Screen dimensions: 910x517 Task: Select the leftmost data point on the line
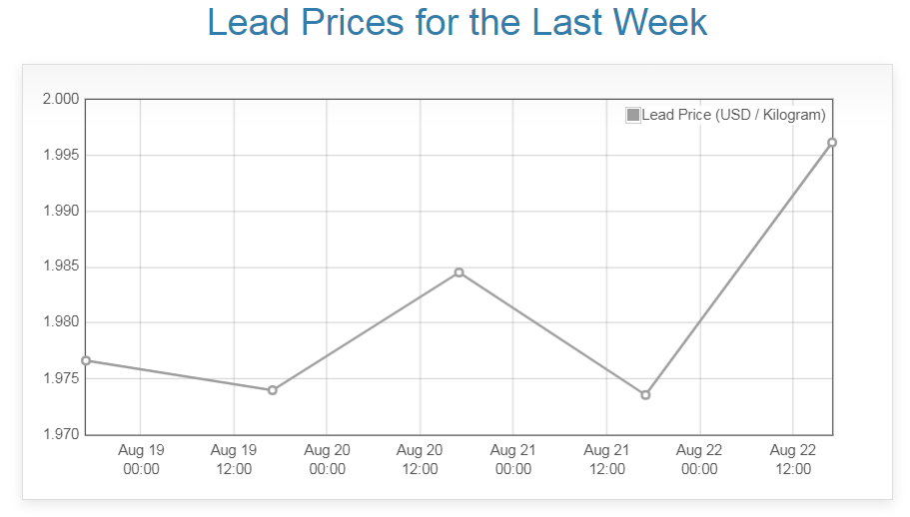pos(86,360)
